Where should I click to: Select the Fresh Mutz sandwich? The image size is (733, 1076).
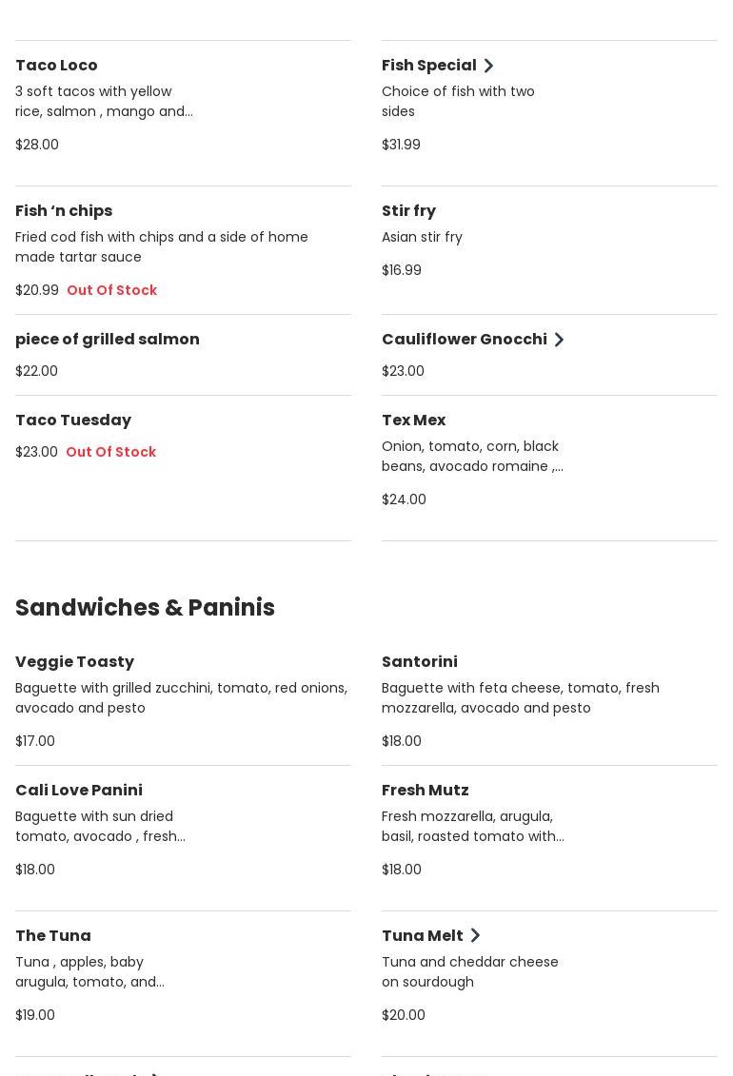point(425,791)
